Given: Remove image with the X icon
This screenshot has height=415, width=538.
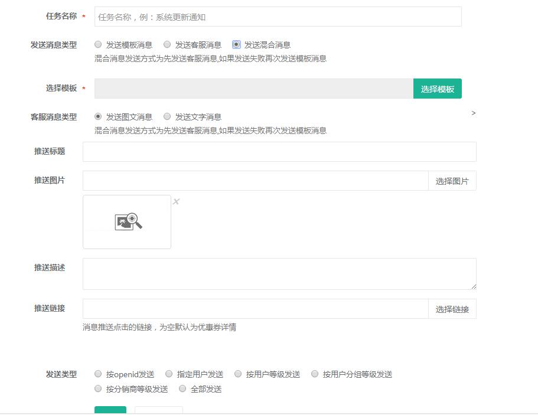Looking at the screenshot, I should click(x=176, y=202).
